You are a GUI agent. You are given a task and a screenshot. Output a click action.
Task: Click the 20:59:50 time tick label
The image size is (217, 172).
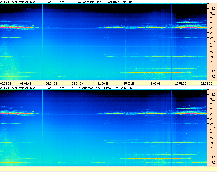[x=181, y=84]
